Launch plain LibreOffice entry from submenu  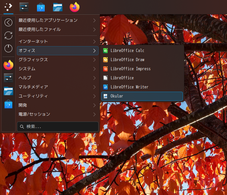pos(142,78)
